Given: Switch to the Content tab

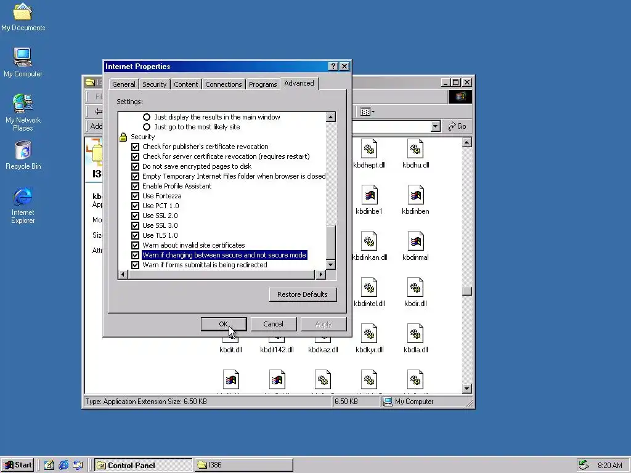Looking at the screenshot, I should point(185,84).
